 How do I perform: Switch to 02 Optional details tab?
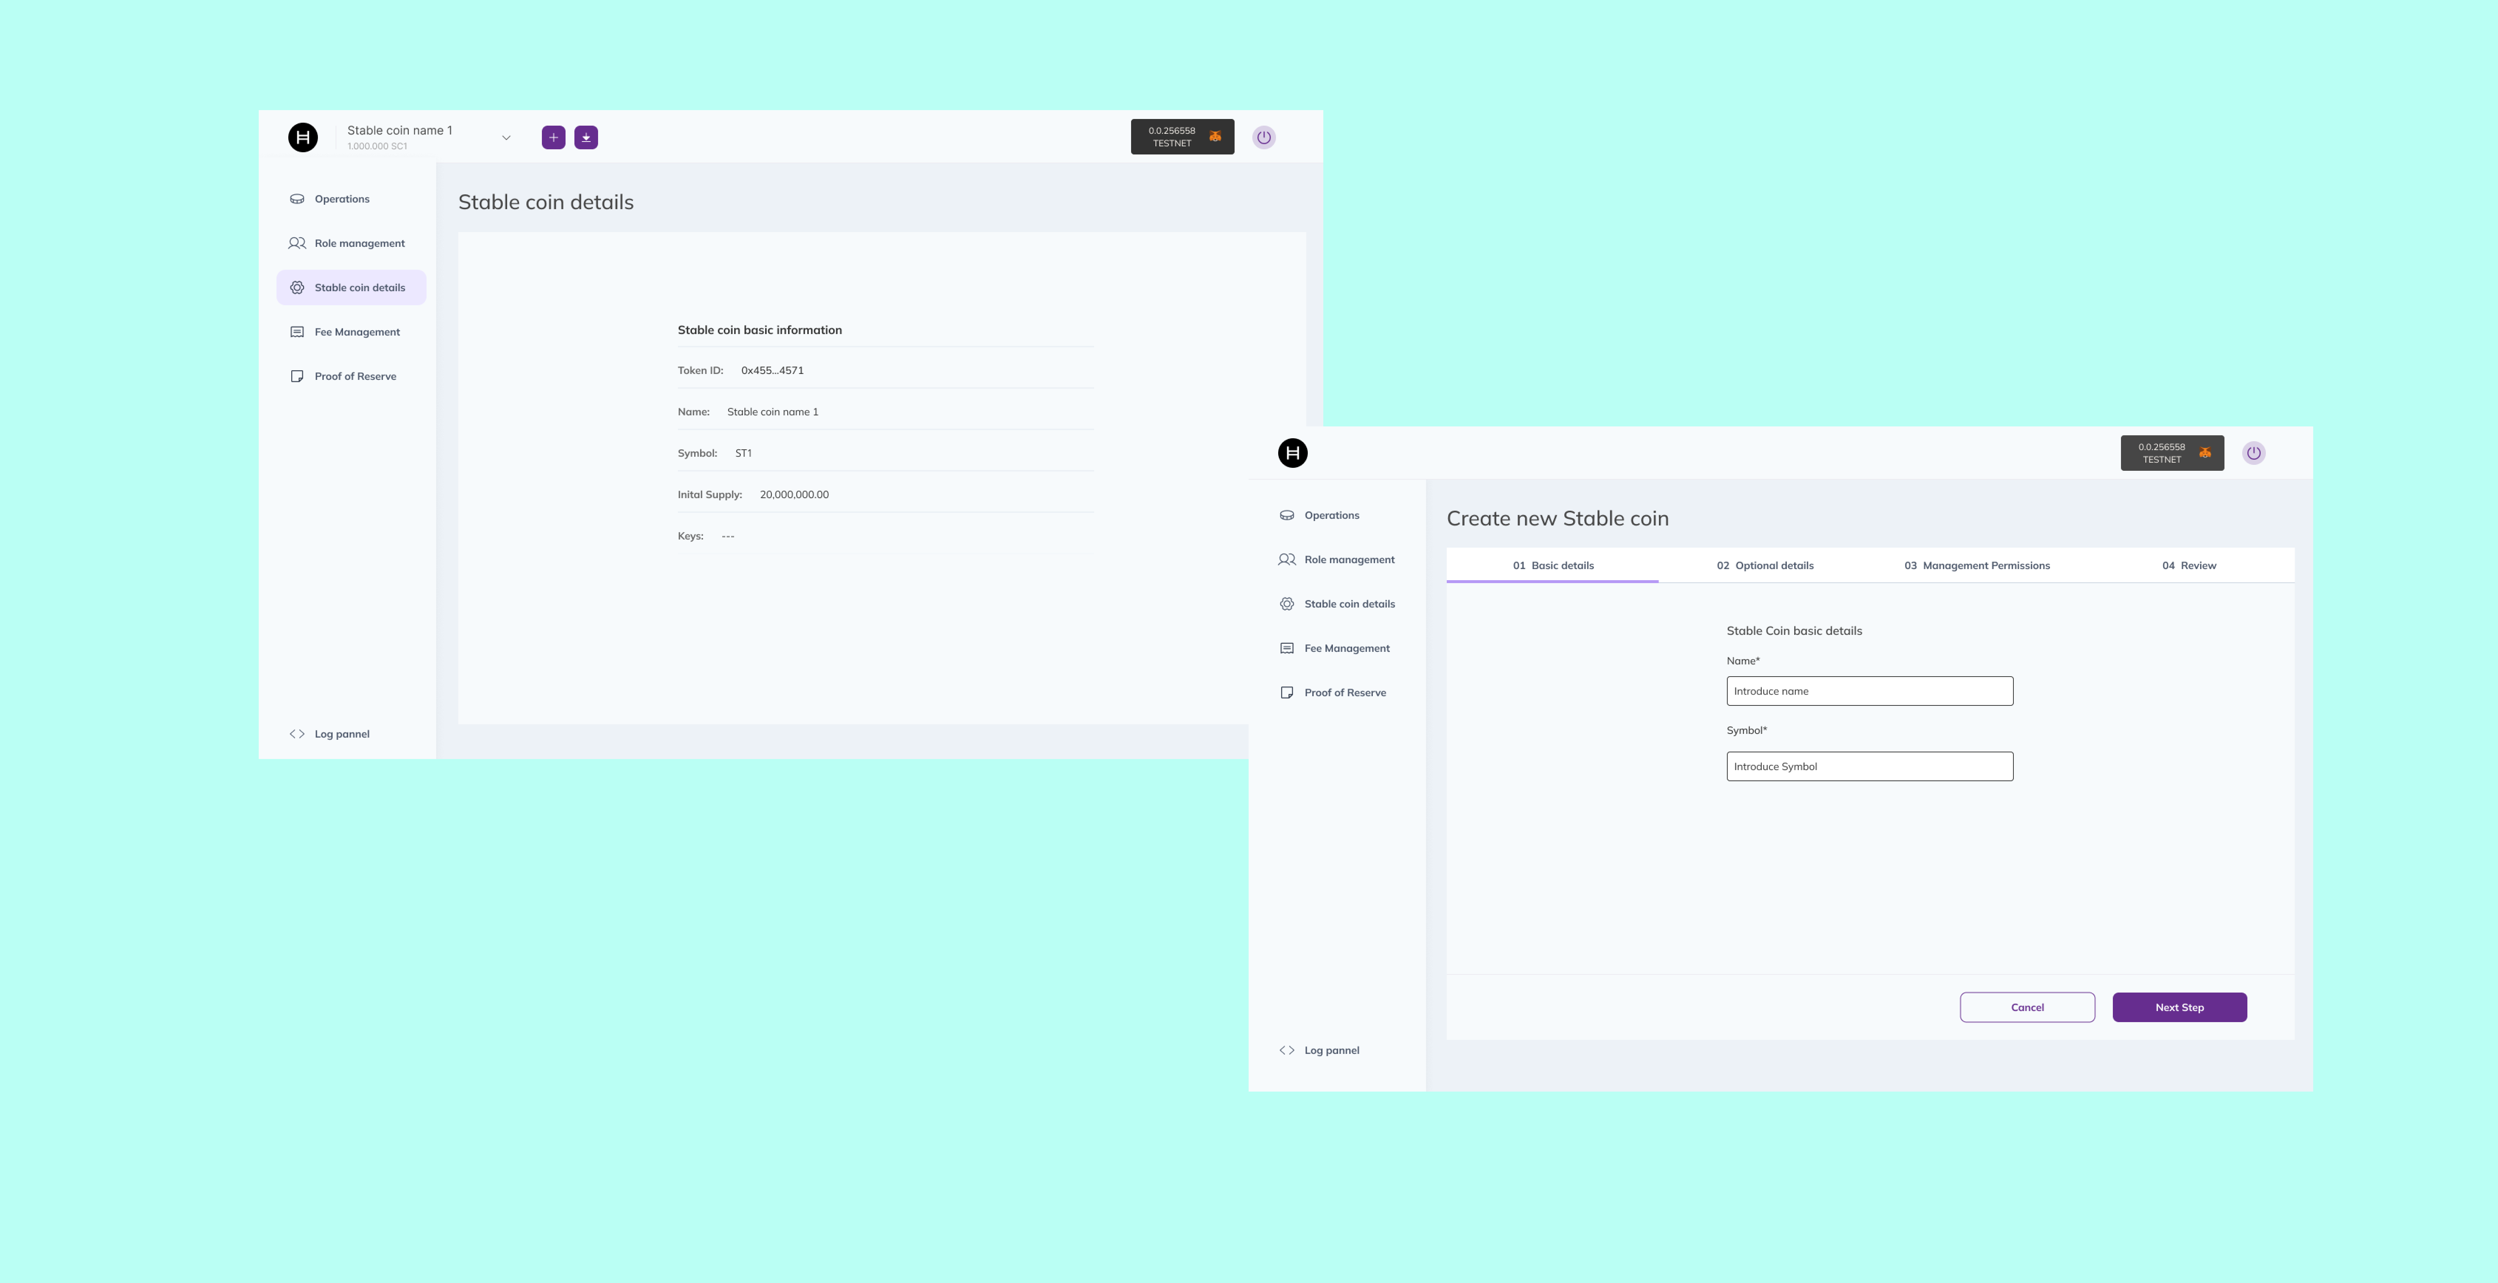tap(1765, 565)
